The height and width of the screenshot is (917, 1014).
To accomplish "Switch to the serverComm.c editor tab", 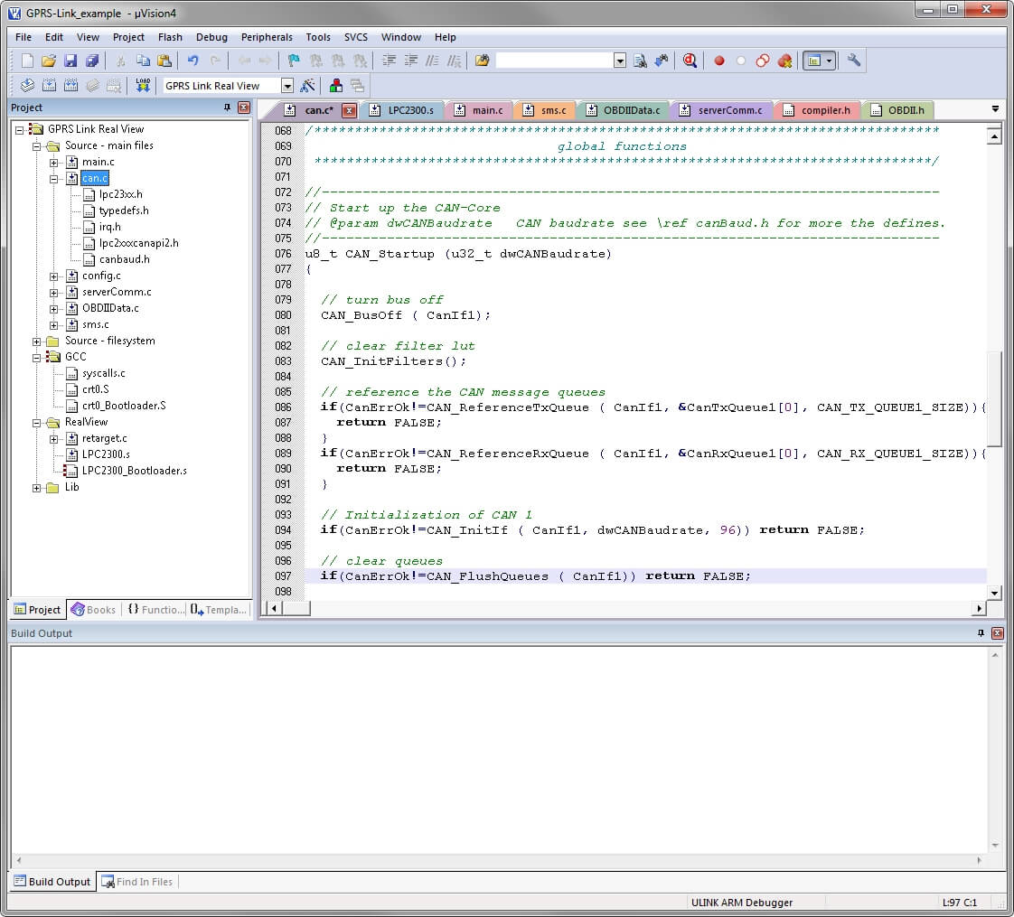I will click(x=729, y=110).
